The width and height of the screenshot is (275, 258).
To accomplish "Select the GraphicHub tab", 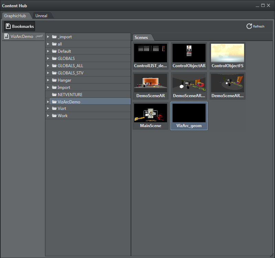I will pos(15,16).
